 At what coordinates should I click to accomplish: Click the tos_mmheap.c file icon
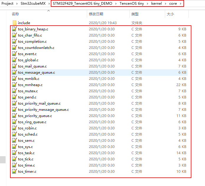14,85
